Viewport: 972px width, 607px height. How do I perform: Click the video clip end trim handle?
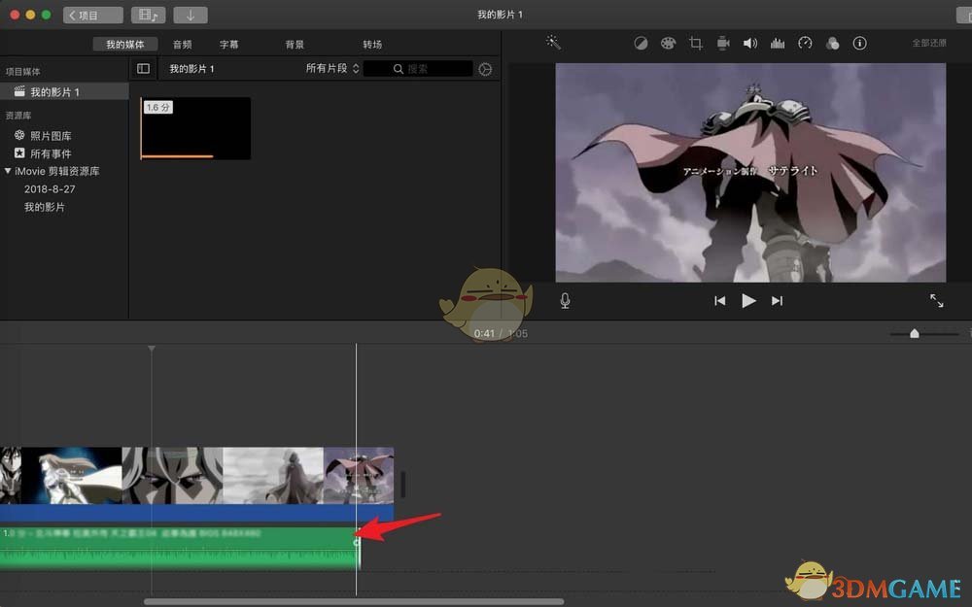[403, 485]
